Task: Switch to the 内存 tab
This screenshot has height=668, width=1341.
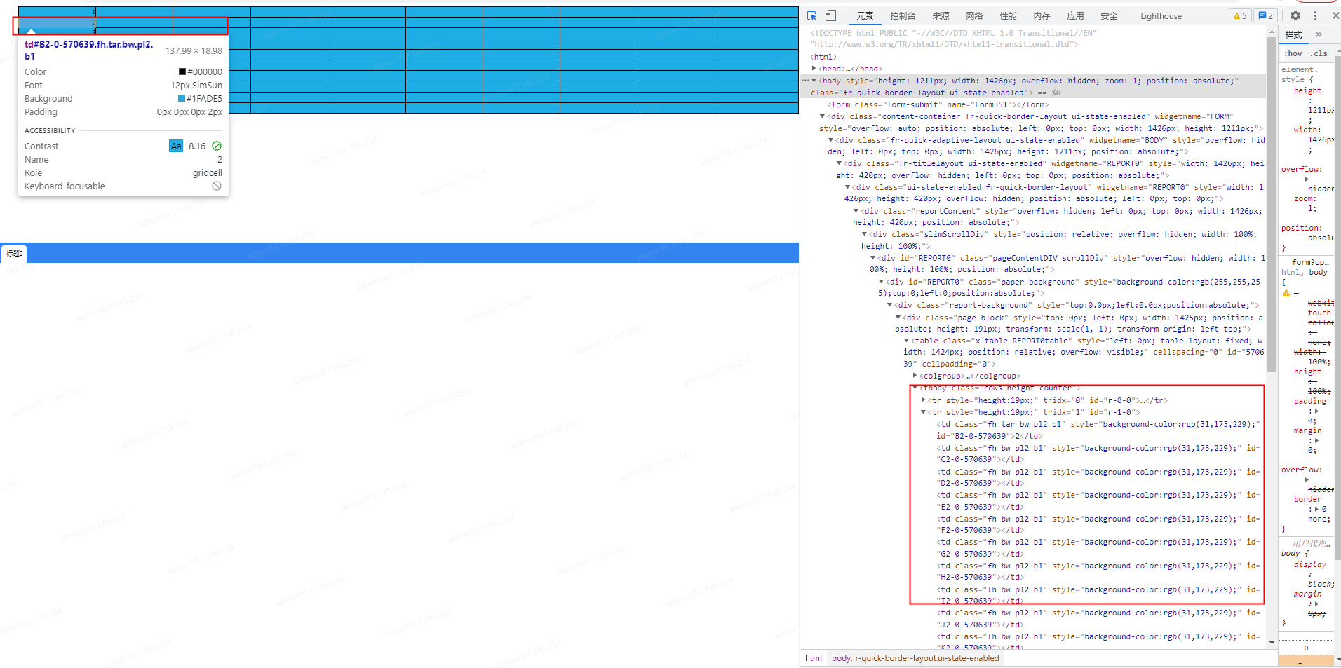Action: [1042, 16]
